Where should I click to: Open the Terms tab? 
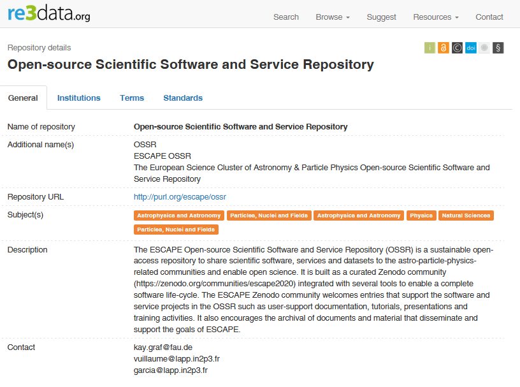tap(131, 98)
